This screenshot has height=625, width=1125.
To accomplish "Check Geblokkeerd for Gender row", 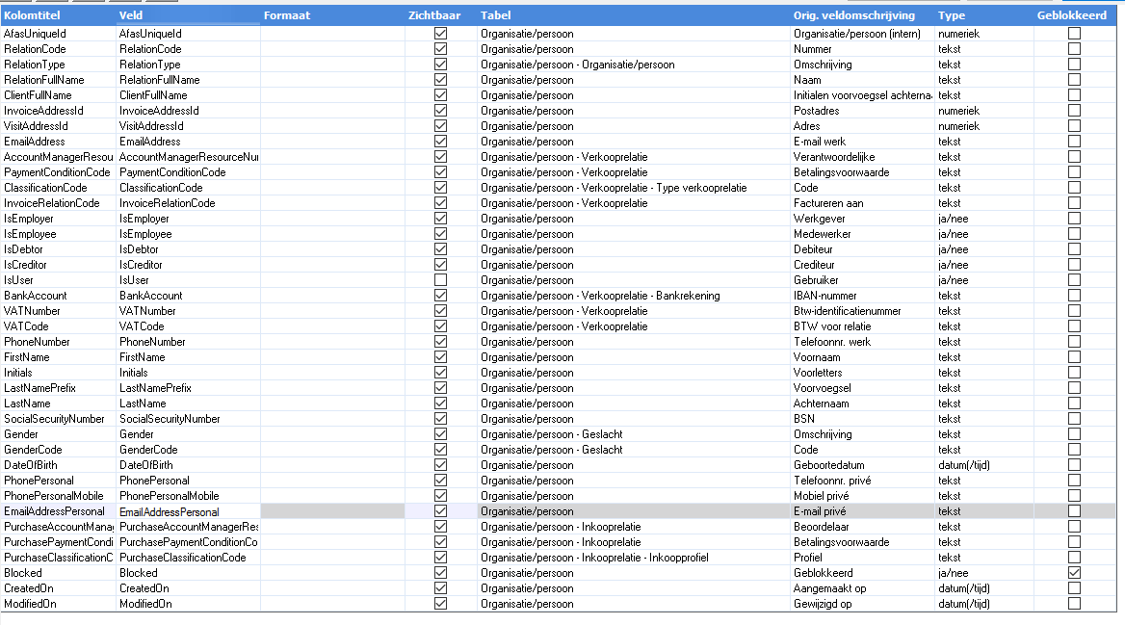I will [1074, 434].
